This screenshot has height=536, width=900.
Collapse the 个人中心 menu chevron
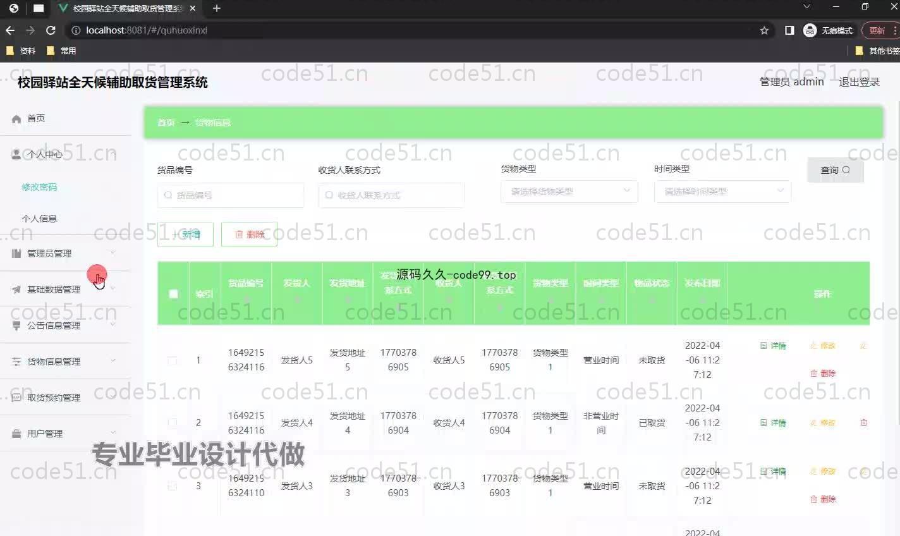coord(113,154)
